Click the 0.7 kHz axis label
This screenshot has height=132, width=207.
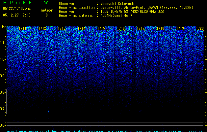(3, 109)
